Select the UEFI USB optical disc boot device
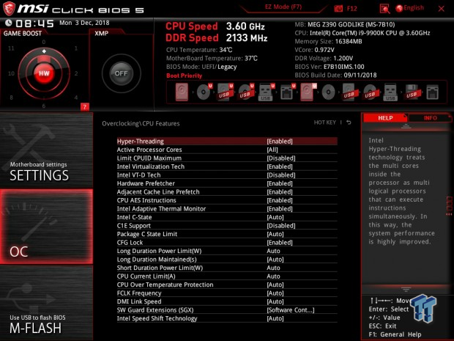Screen dimensions: 454x341 pyautogui.click(x=245, y=92)
